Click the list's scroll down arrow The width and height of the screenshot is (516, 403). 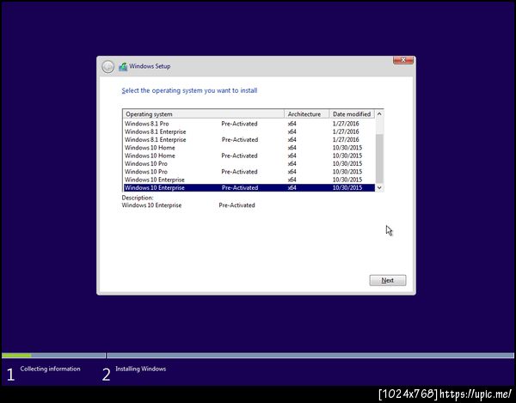coord(379,187)
